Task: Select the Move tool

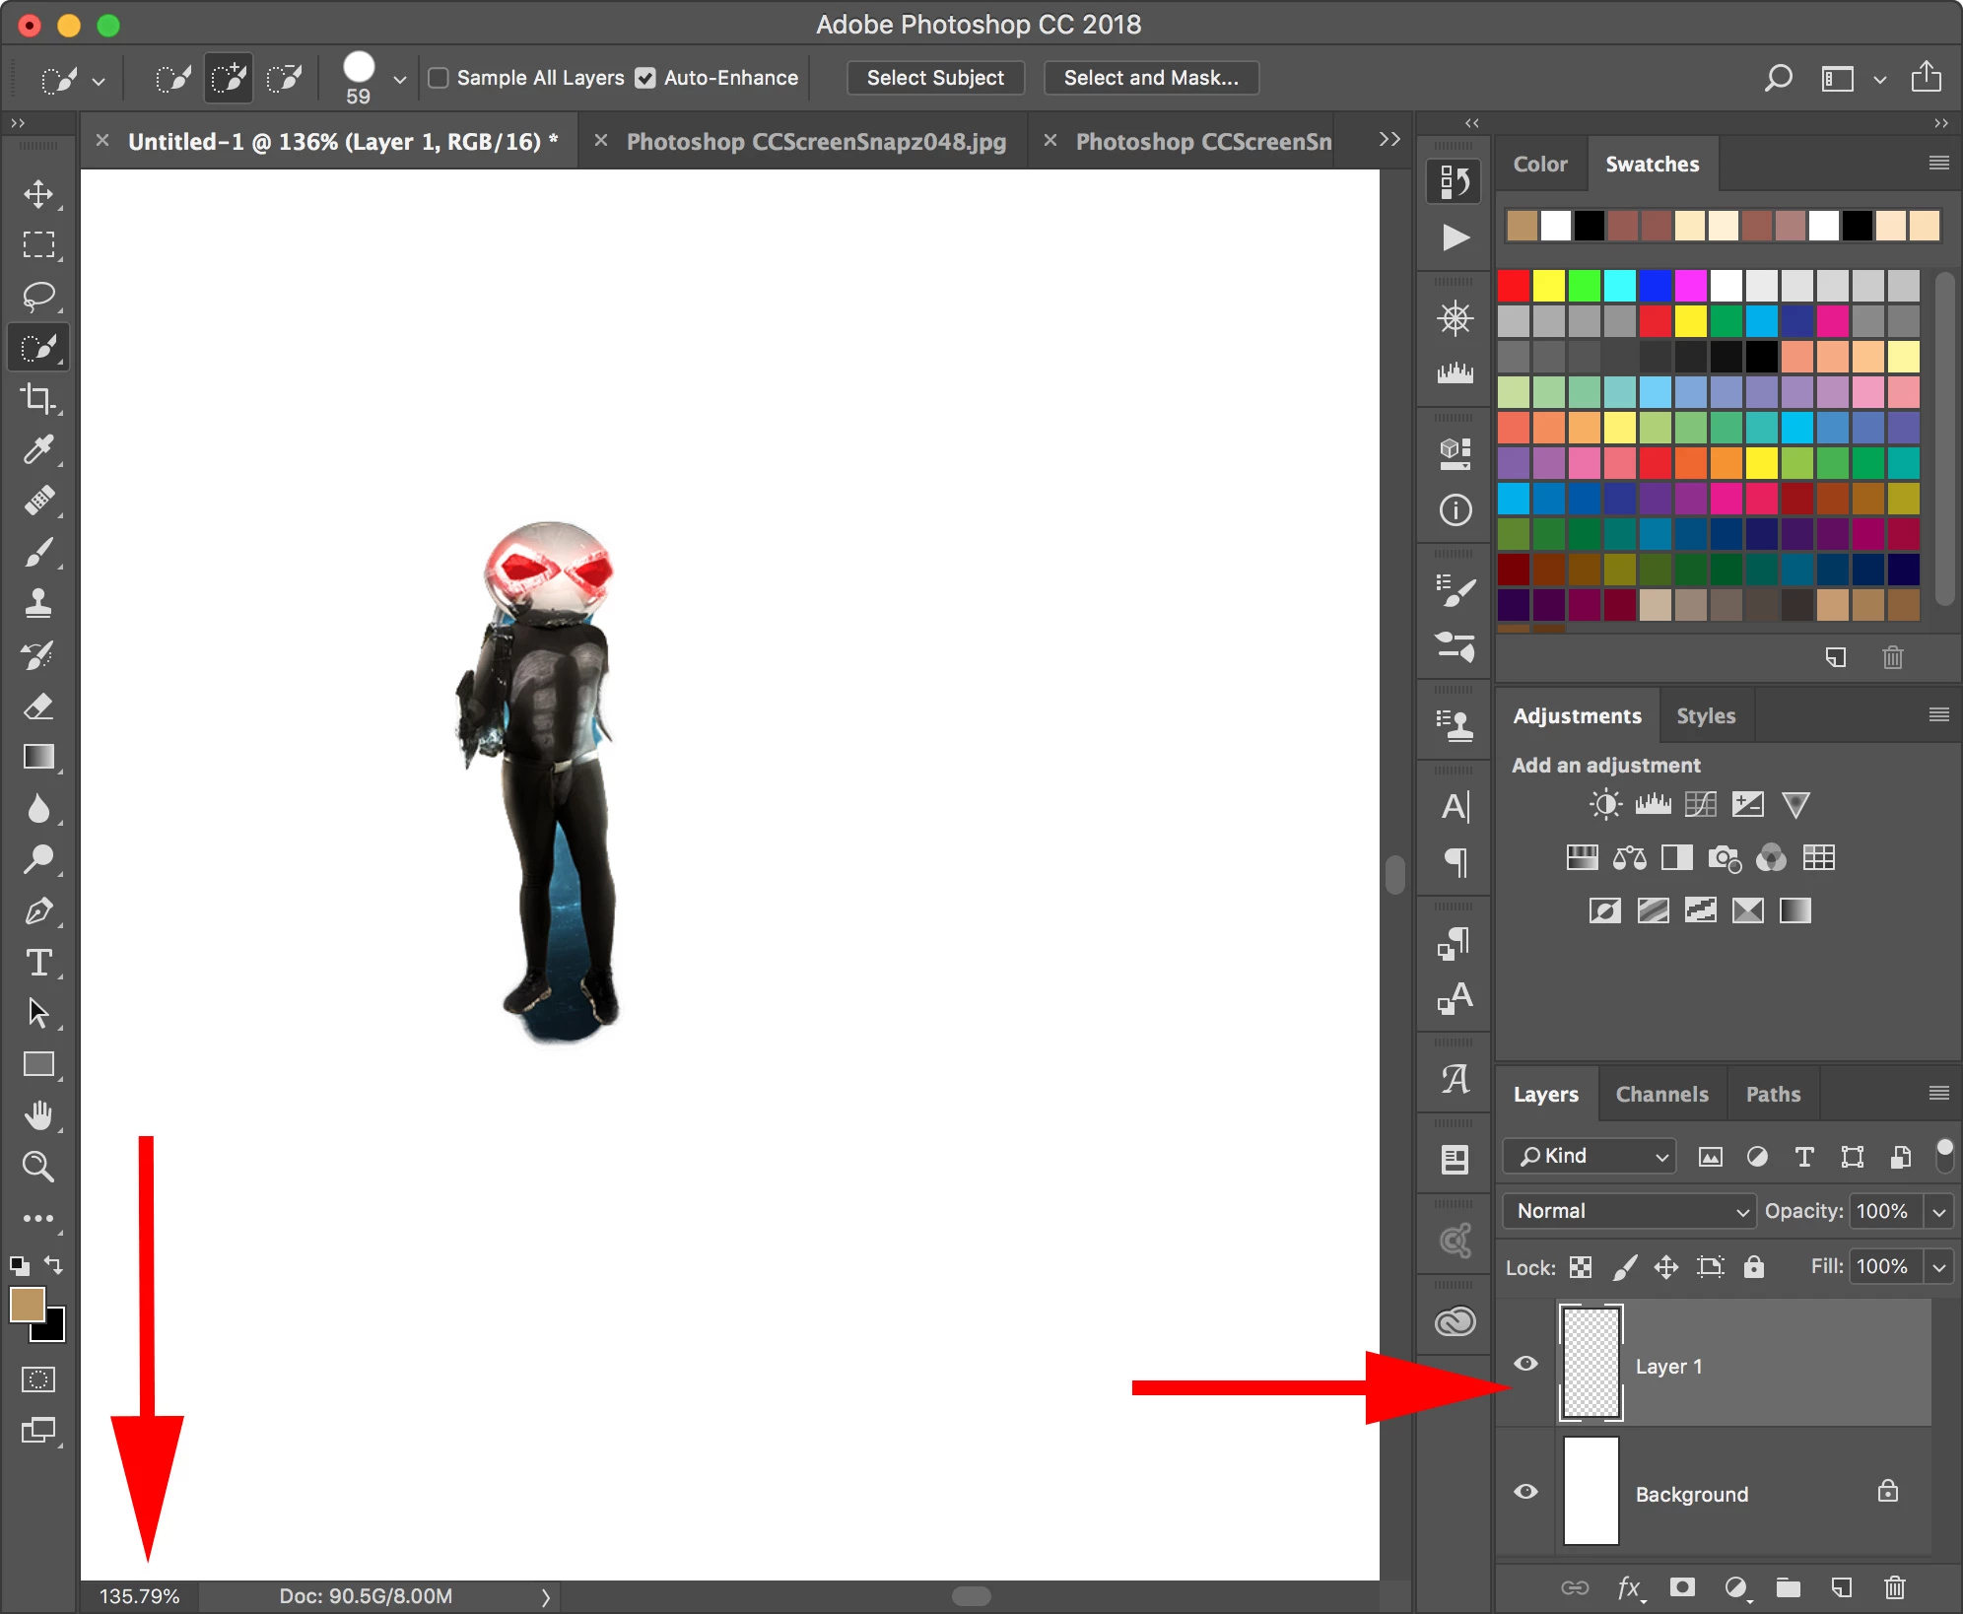Action: (x=38, y=193)
